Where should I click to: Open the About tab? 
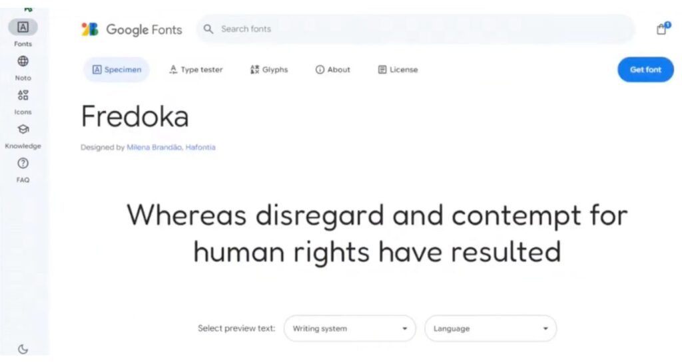coord(333,69)
